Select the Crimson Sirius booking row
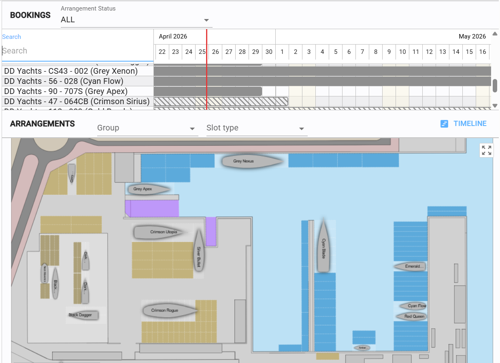This screenshot has width=500, height=363. coord(77,101)
